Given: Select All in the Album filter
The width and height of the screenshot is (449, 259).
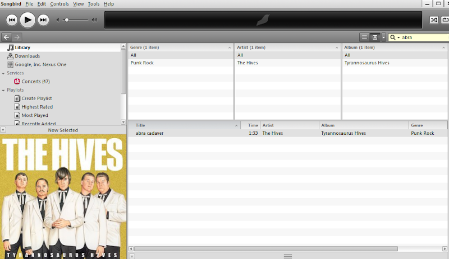Looking at the screenshot, I should [x=395, y=55].
